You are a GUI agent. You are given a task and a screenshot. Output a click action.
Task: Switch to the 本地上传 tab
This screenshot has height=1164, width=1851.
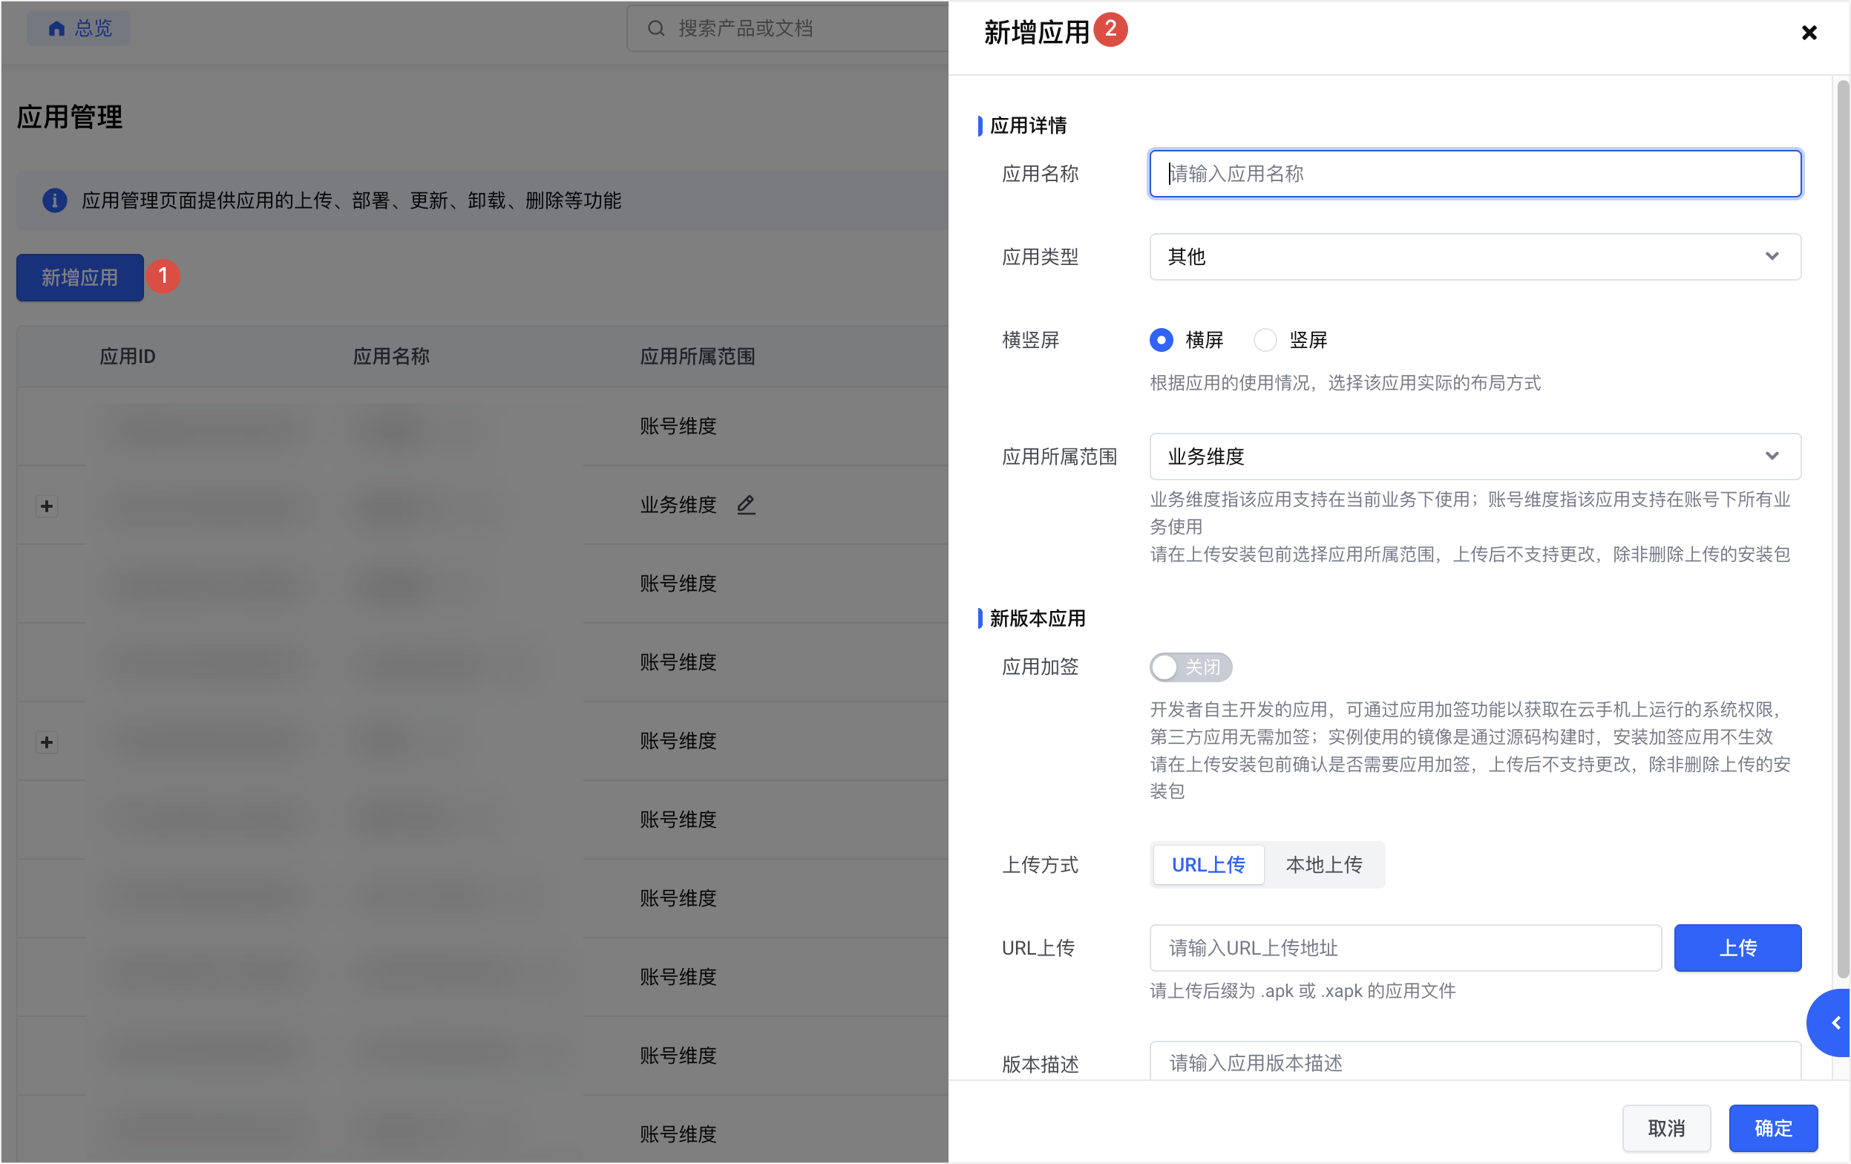click(1324, 865)
